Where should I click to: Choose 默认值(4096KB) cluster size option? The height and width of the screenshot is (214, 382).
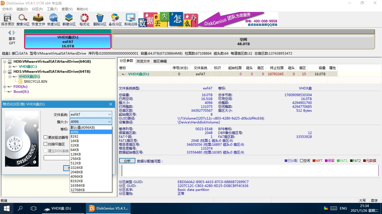click(91, 127)
